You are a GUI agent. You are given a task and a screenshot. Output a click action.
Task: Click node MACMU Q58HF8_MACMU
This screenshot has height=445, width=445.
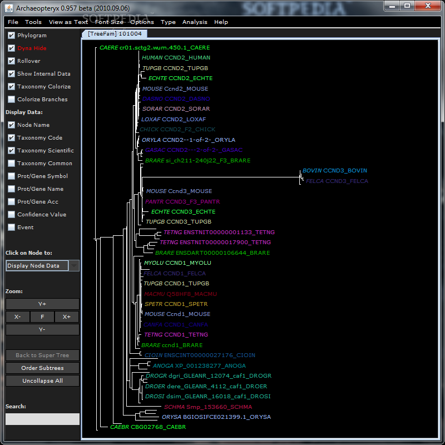[180, 294]
